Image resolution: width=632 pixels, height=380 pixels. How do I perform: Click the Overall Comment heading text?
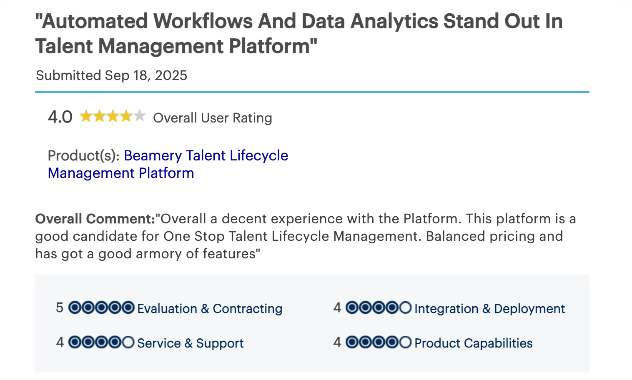(x=95, y=219)
